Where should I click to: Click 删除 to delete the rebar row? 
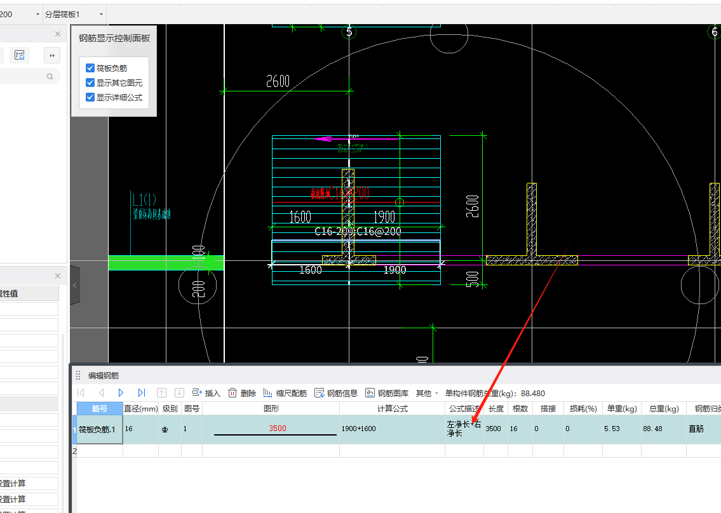tap(242, 393)
